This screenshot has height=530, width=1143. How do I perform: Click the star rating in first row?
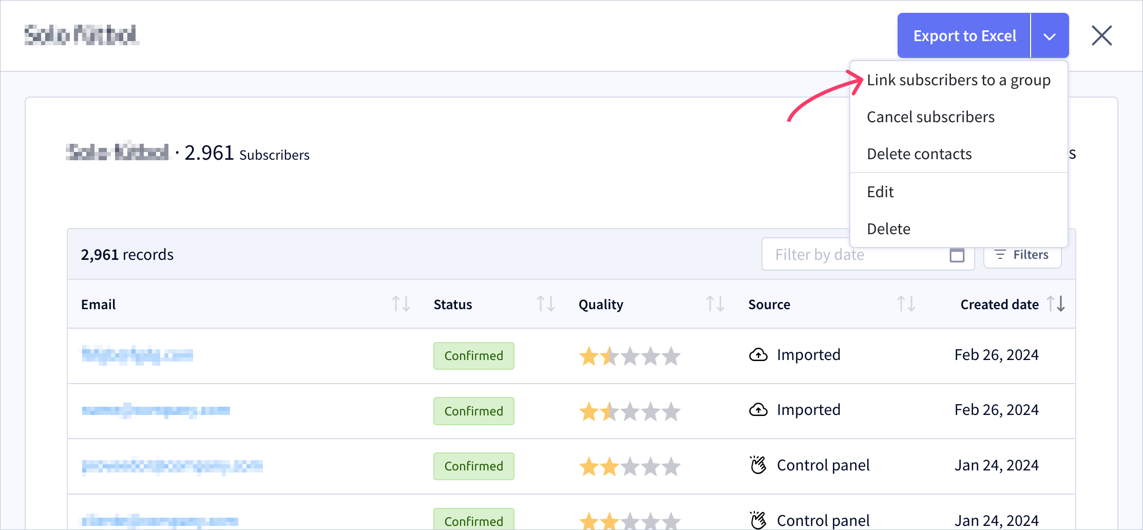coord(630,356)
